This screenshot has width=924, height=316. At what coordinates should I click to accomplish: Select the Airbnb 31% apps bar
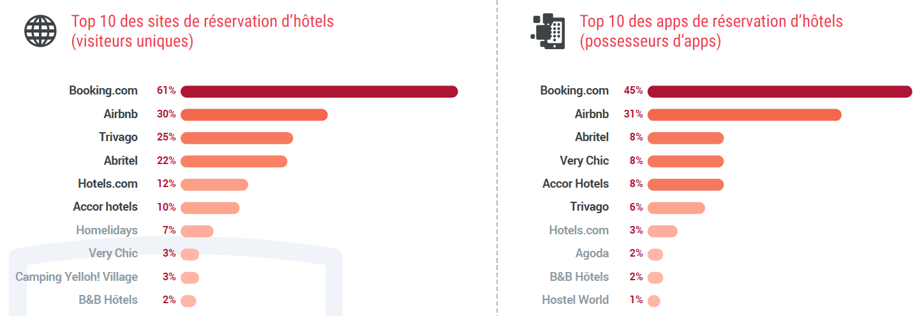744,115
